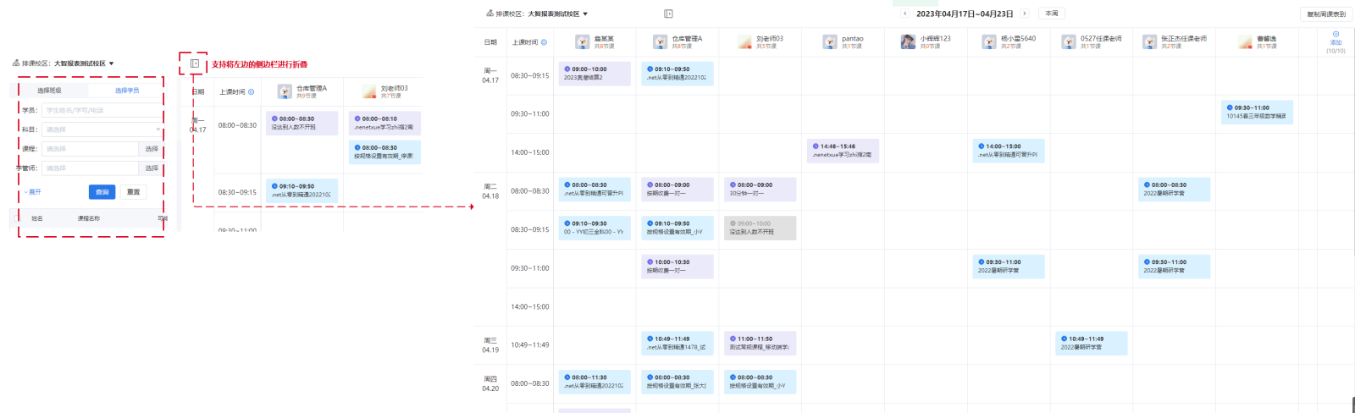Click 仓库管理A avatar in the wide schedule header
Image resolution: width=1355 pixels, height=413 pixels.
660,42
